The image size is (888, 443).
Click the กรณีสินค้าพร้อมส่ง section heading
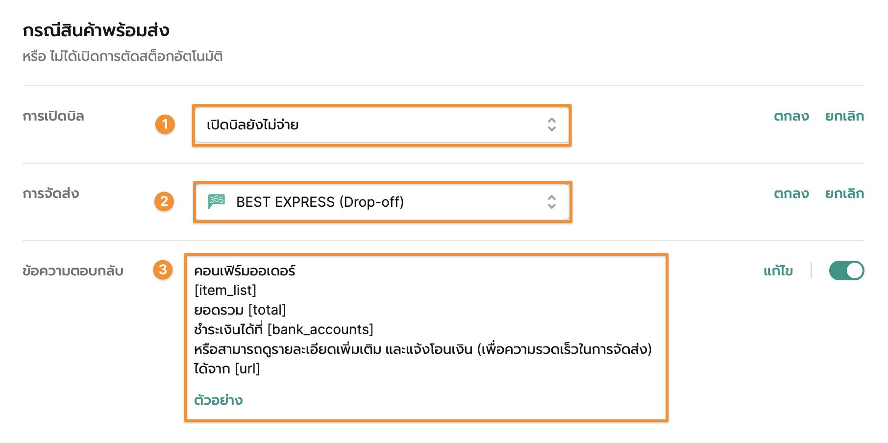[96, 30]
